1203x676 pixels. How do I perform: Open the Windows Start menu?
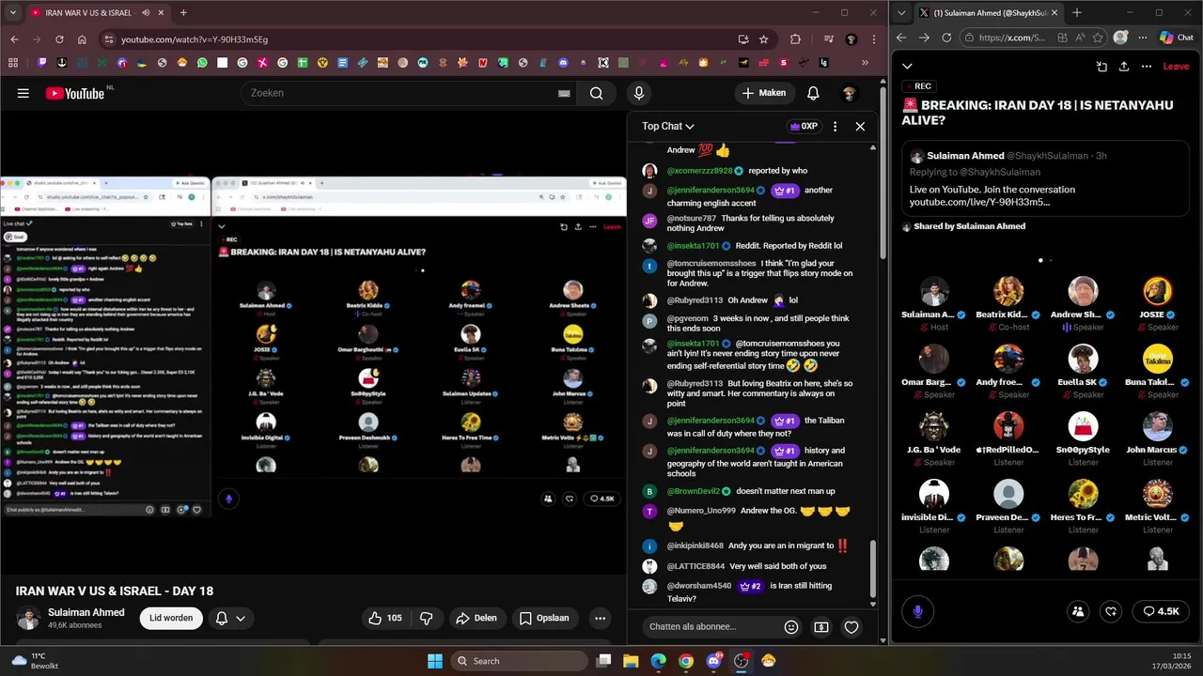tap(435, 661)
